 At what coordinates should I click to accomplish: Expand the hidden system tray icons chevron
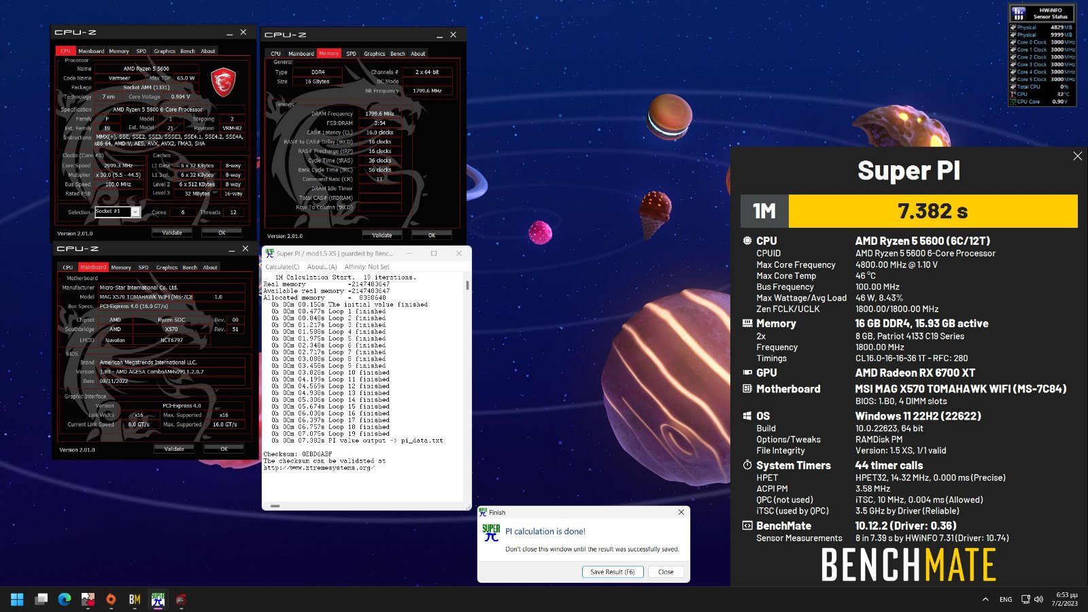click(x=985, y=599)
